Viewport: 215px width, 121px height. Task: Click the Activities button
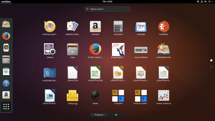(x=6, y=2)
